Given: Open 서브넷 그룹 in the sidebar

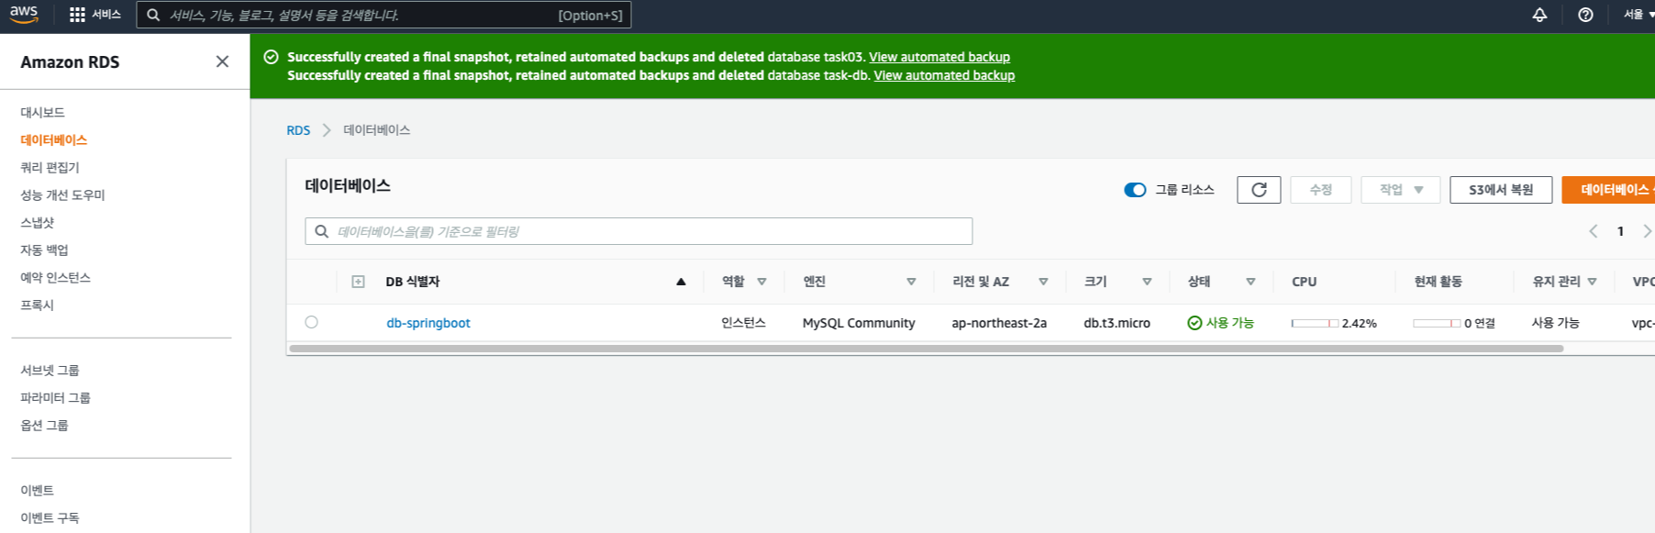Looking at the screenshot, I should click(x=50, y=370).
